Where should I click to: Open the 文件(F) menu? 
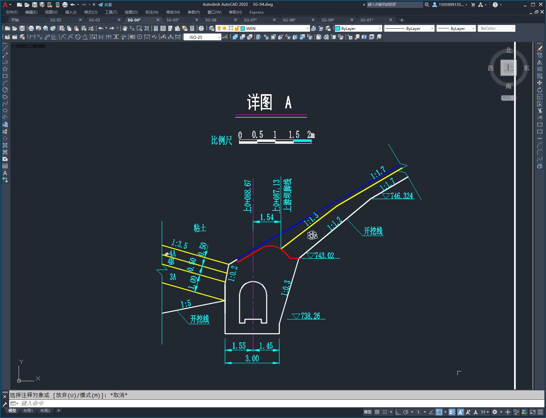click(12, 12)
